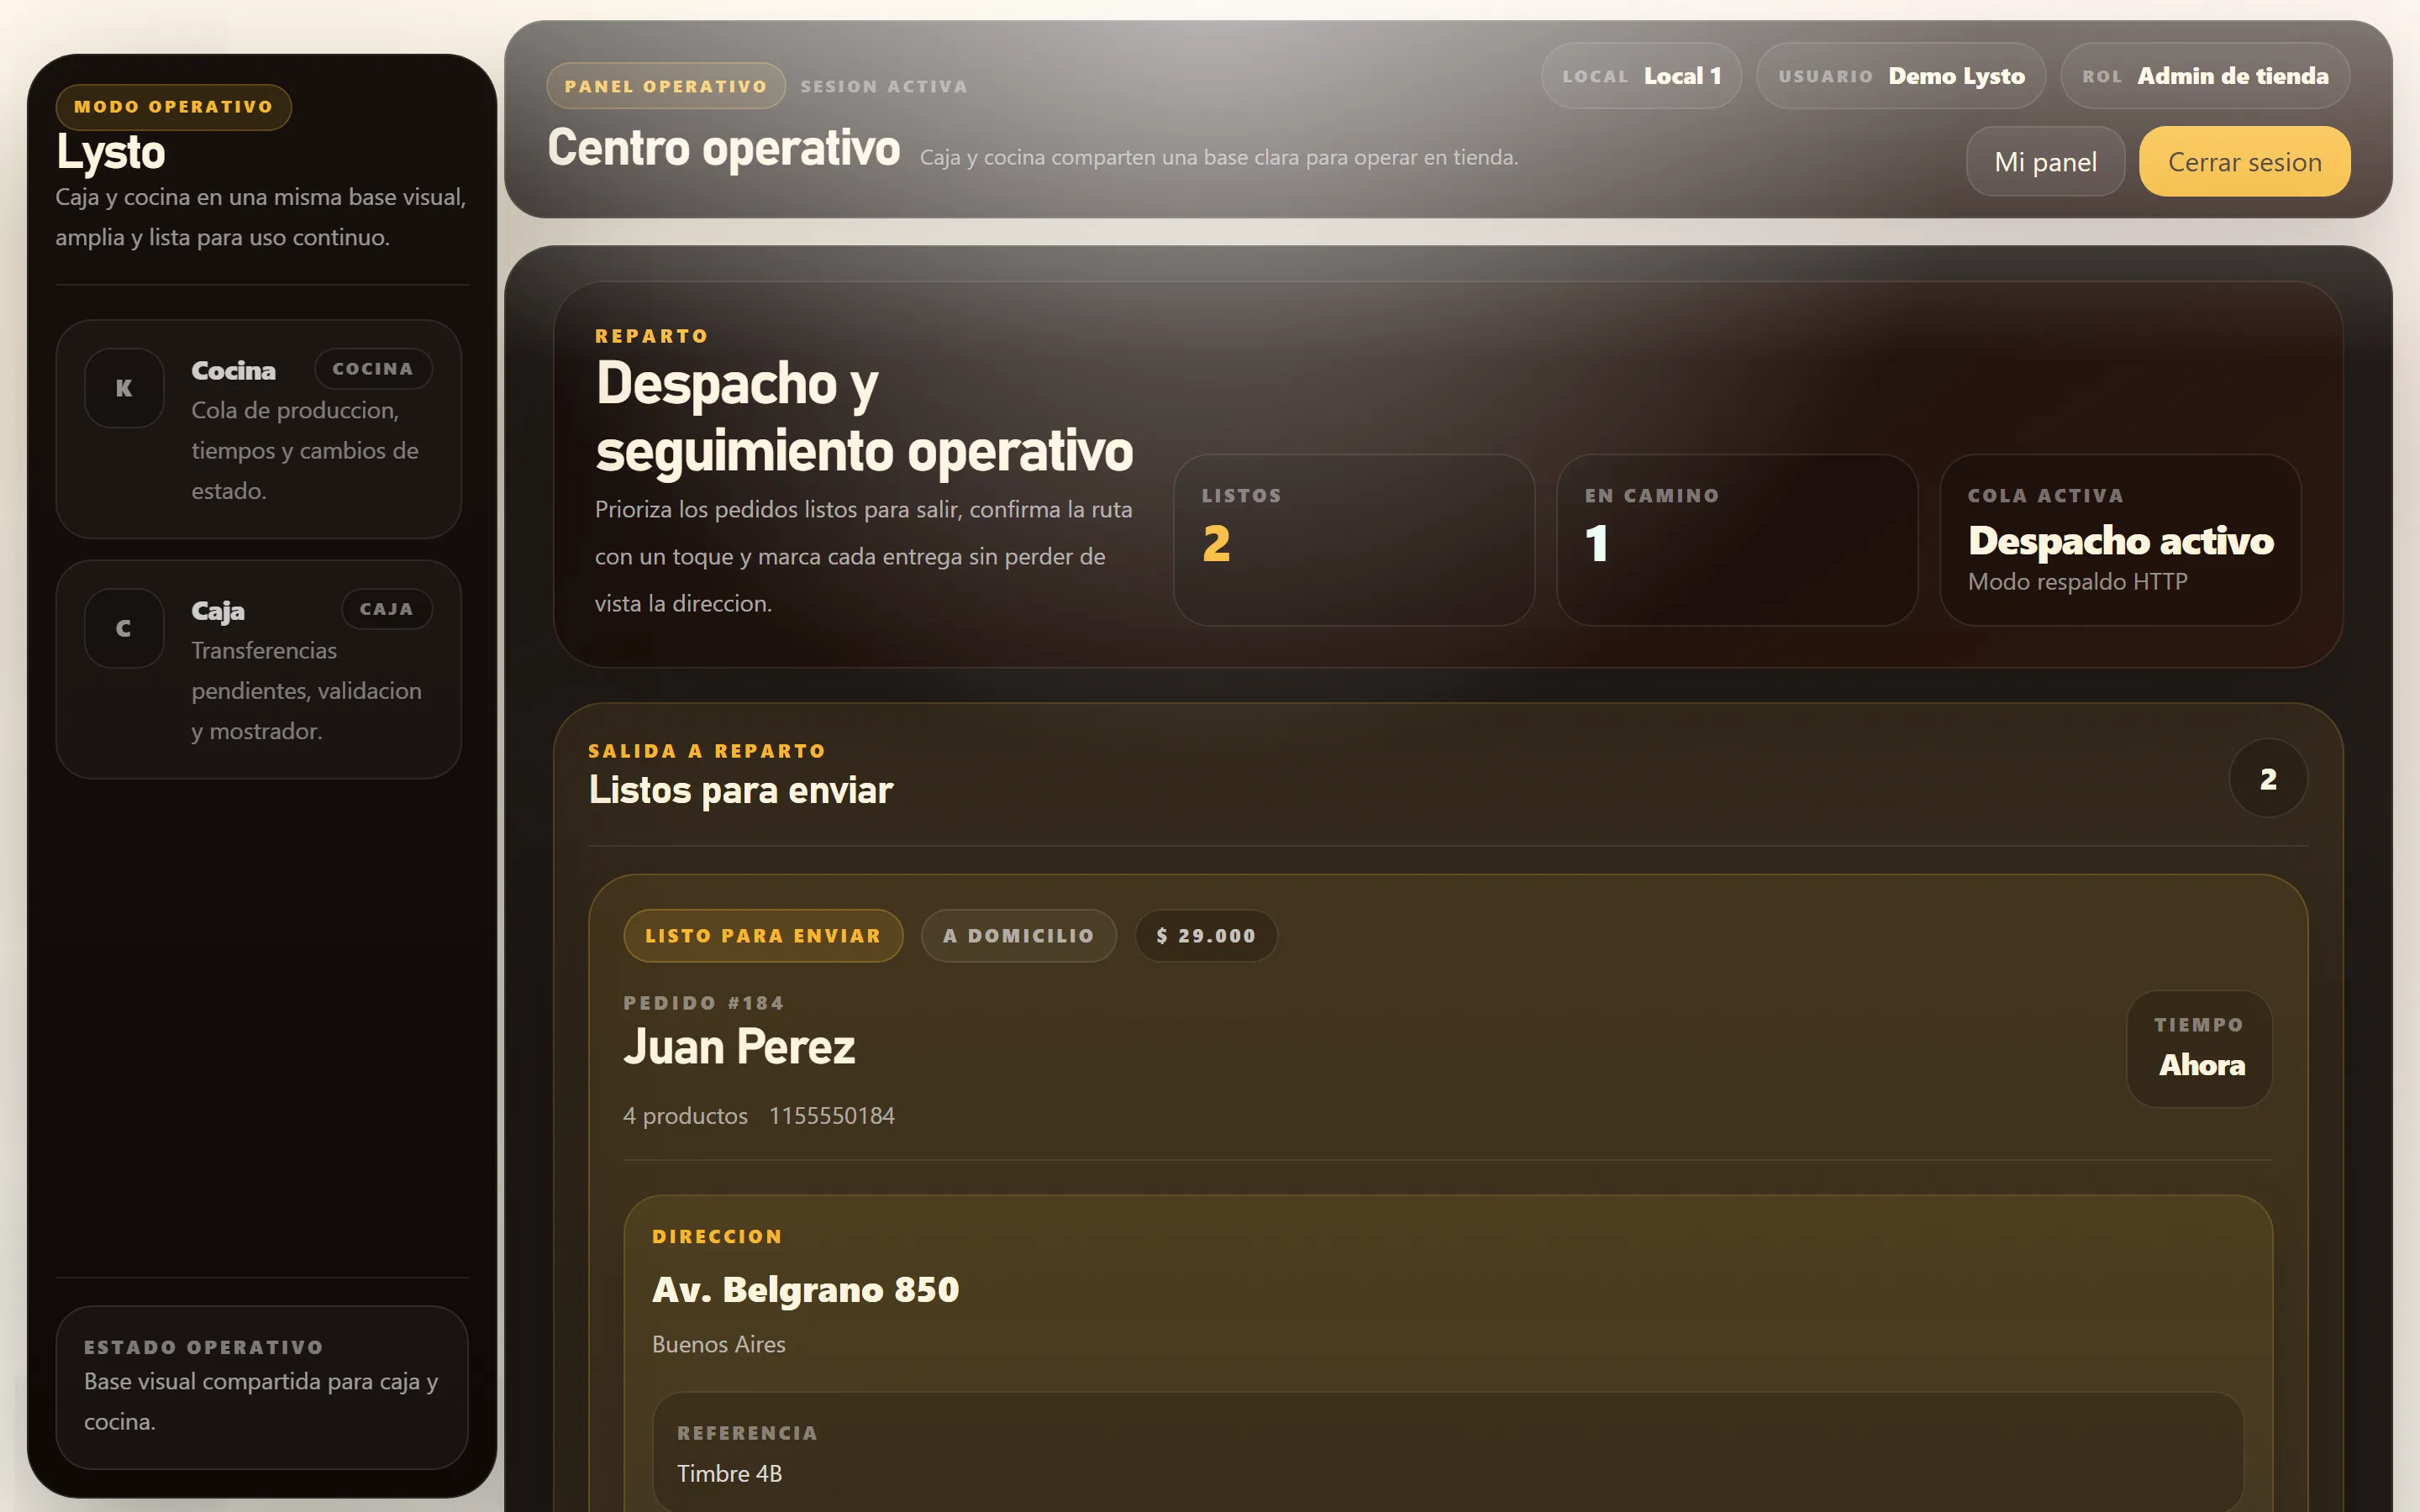Click the A DOMICILIO pill
The image size is (2420, 1512).
[x=1019, y=936]
